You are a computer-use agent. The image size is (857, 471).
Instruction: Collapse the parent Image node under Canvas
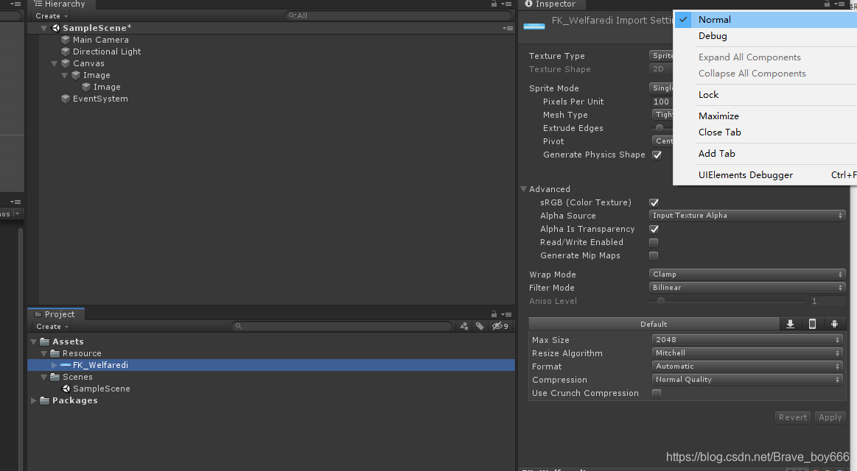pyautogui.click(x=65, y=75)
